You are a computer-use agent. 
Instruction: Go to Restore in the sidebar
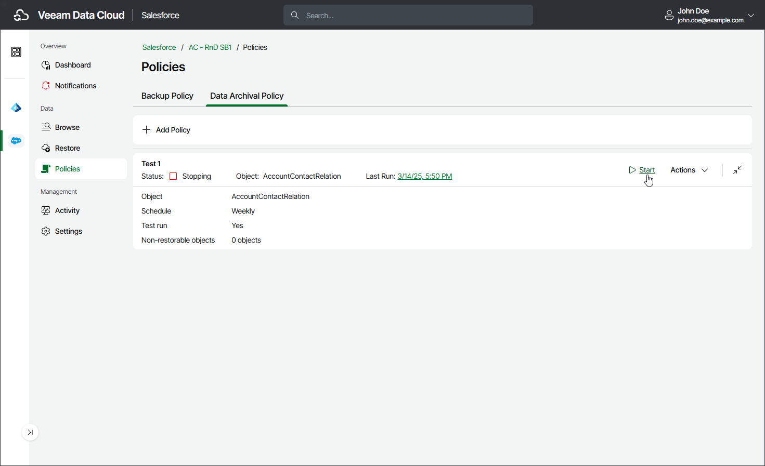pos(81,148)
